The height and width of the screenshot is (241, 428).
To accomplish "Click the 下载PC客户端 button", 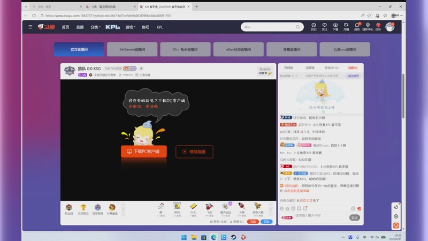I will click(144, 152).
